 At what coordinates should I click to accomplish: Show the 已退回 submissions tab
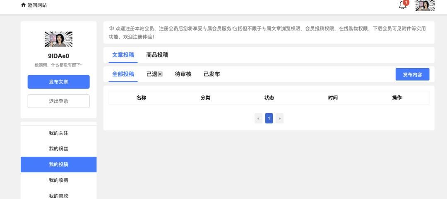pos(154,74)
